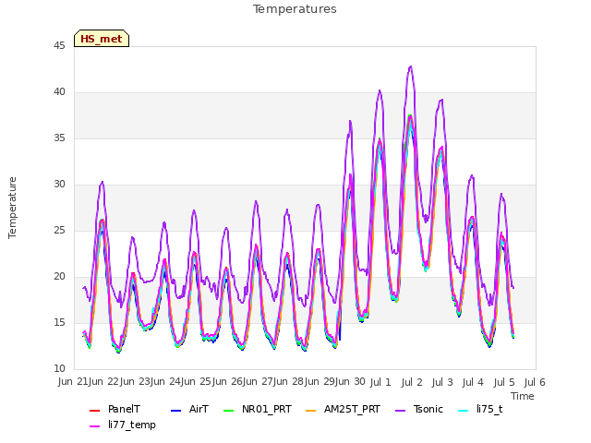Image resolution: width=591 pixels, height=443 pixels.
Task: Click the red PanelT legend swatch
Action: point(94,410)
